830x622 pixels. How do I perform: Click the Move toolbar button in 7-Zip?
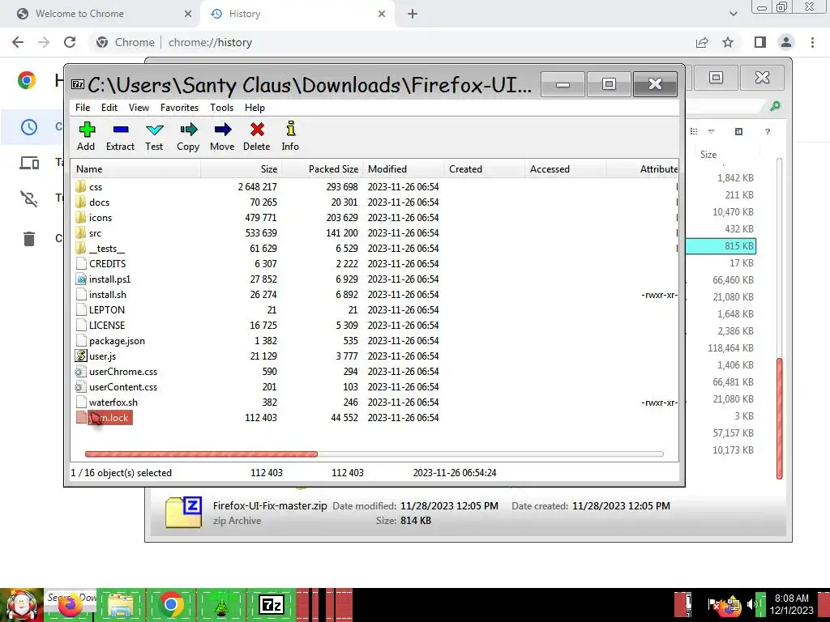pos(222,136)
